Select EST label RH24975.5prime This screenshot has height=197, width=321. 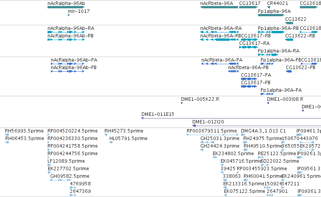(x=263, y=139)
